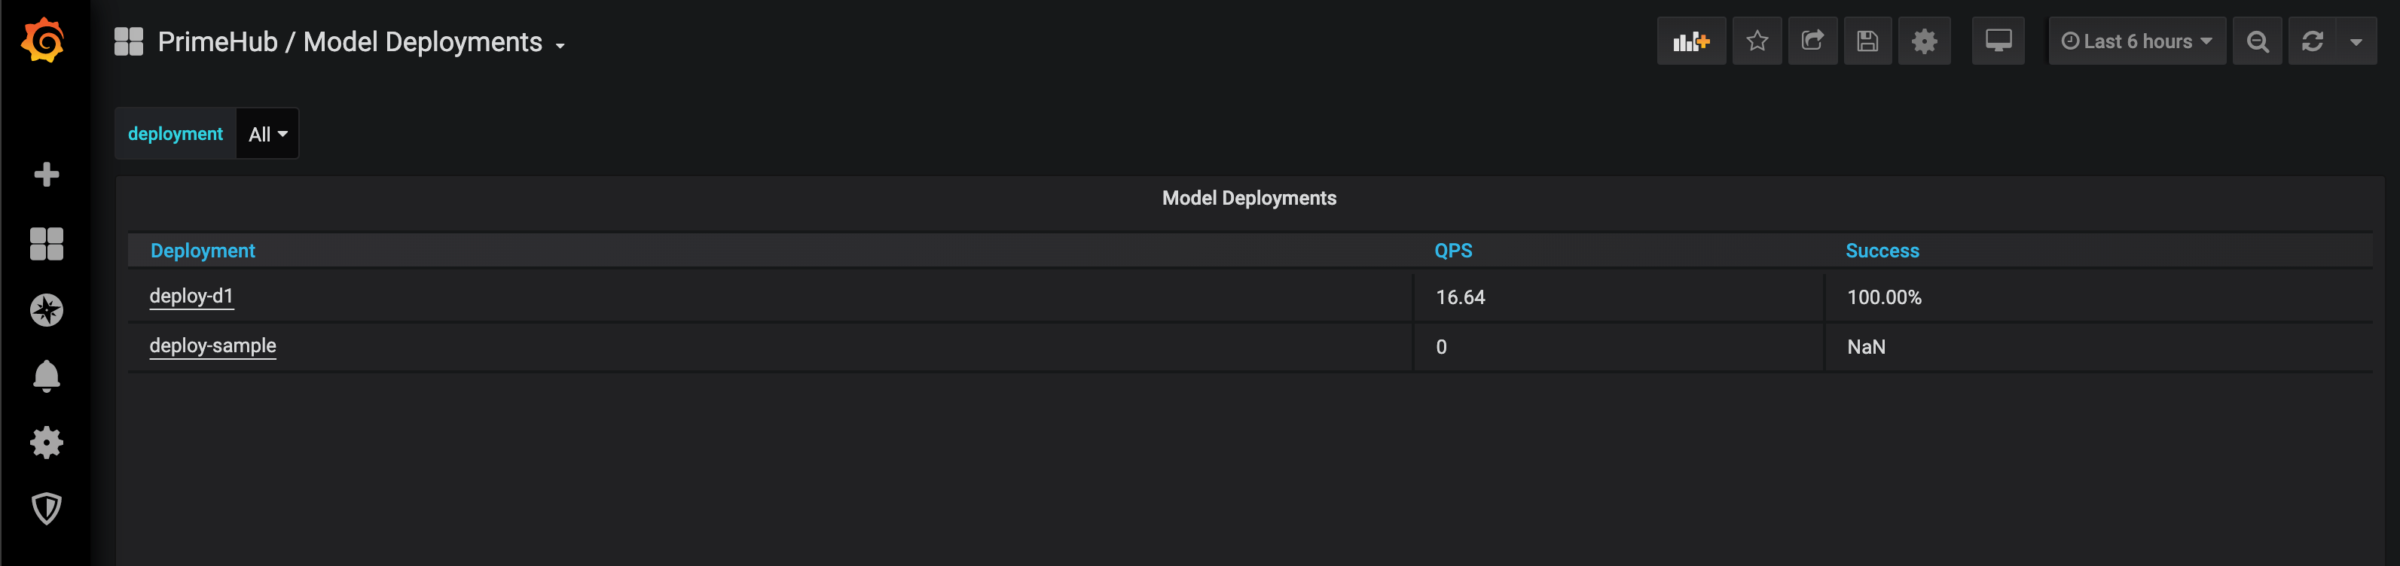Open the deploy-d1 deployment link
The height and width of the screenshot is (566, 2400).
191,296
